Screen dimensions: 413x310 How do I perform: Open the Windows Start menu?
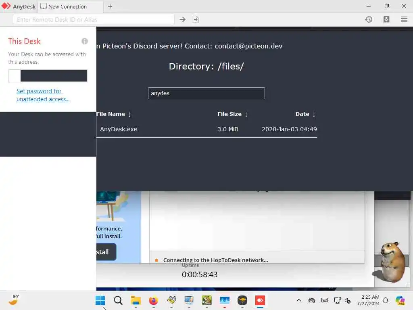tap(100, 300)
